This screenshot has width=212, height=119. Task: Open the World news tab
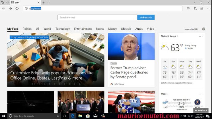coord(47,29)
